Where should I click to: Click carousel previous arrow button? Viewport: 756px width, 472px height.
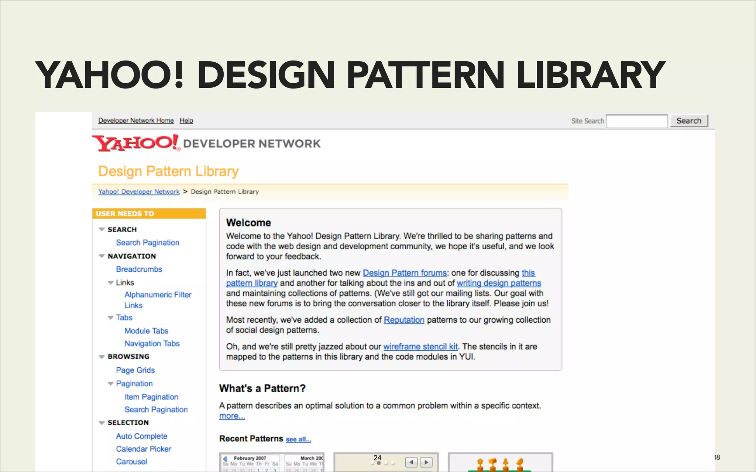412,462
